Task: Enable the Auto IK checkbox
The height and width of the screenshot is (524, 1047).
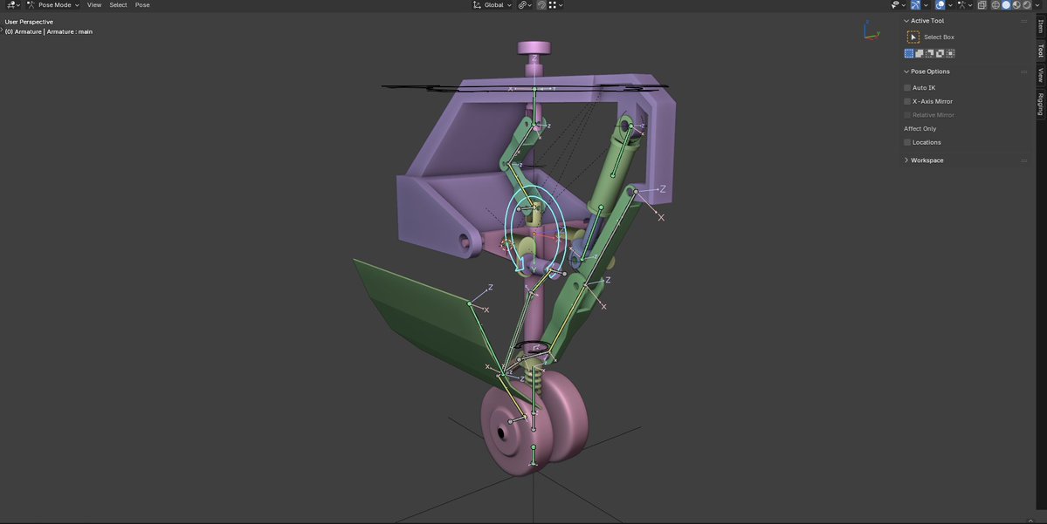Action: (907, 88)
